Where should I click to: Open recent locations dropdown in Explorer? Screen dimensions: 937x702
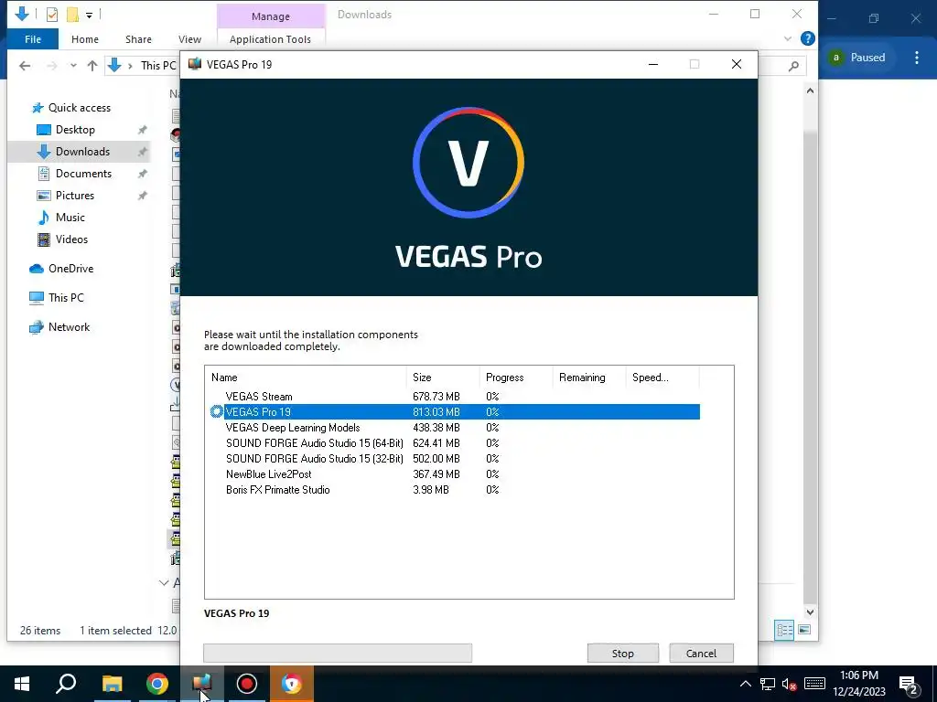coord(73,66)
